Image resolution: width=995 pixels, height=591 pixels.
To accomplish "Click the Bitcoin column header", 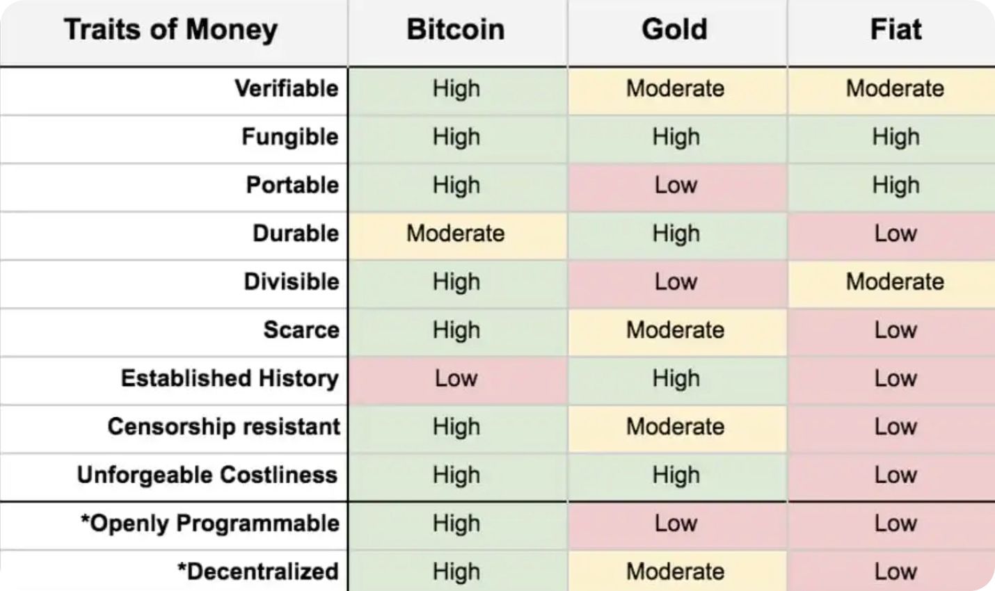I will pyautogui.click(x=456, y=30).
